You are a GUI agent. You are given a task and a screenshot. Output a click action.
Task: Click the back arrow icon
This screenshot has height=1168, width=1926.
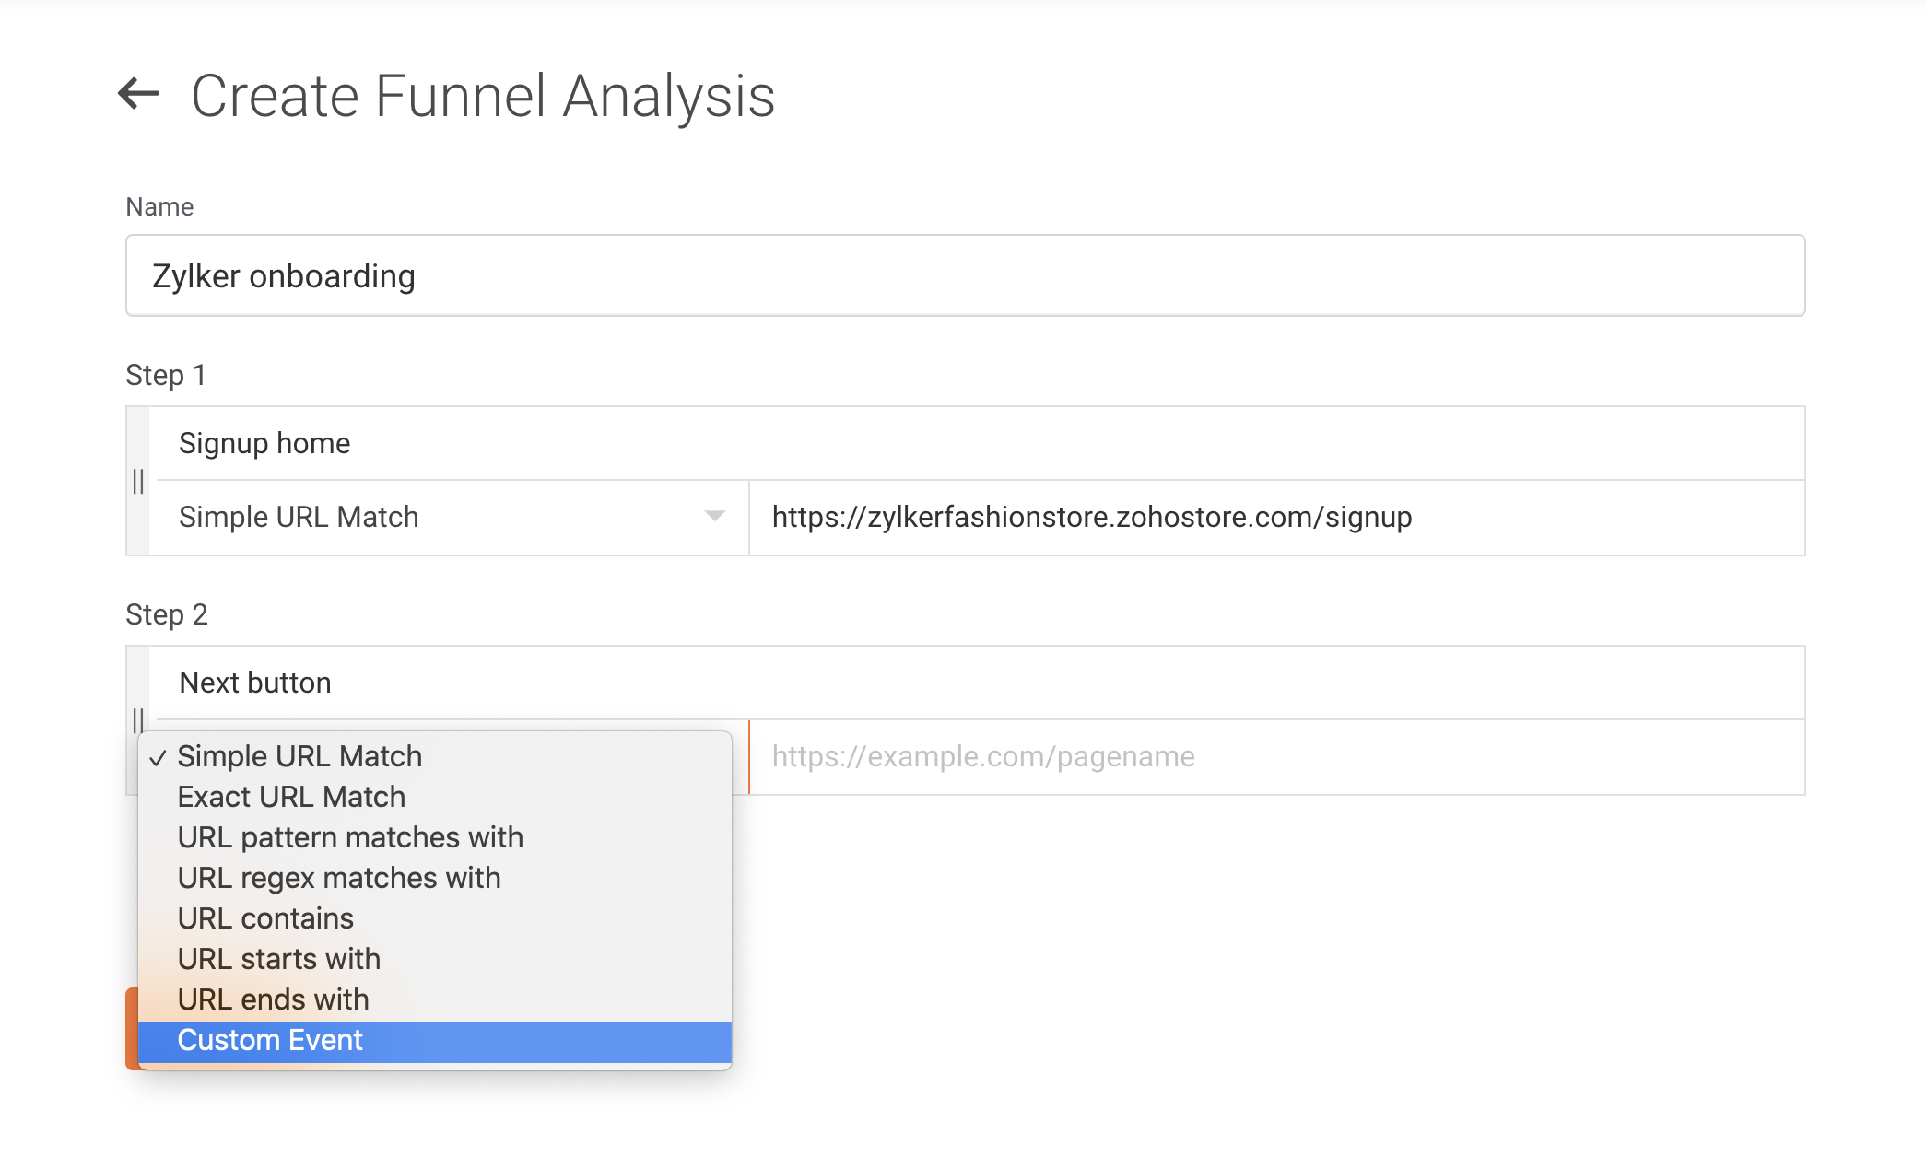(139, 93)
